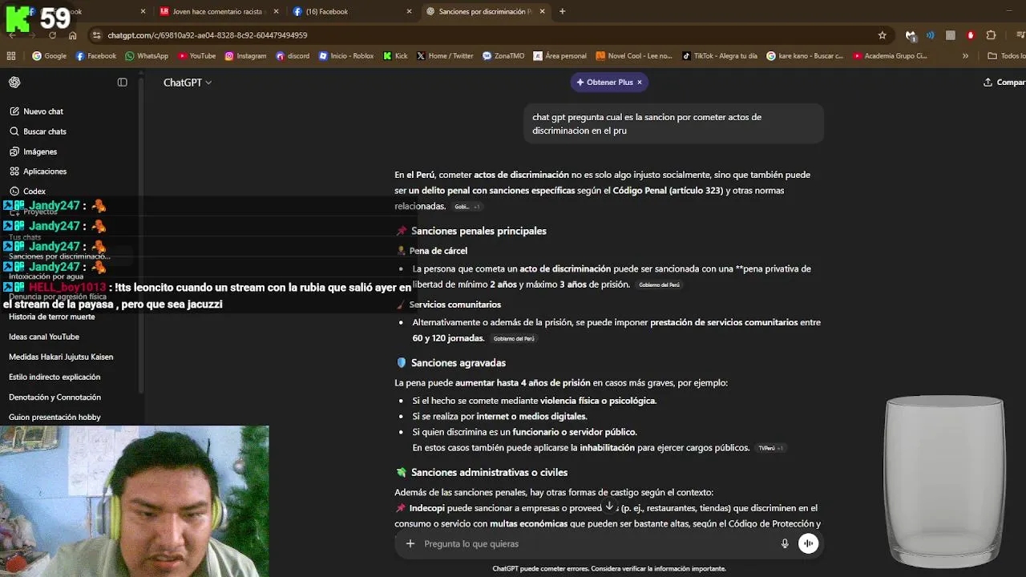The image size is (1026, 577).
Task: Open the Novel Cool bookmark
Action: (x=633, y=56)
